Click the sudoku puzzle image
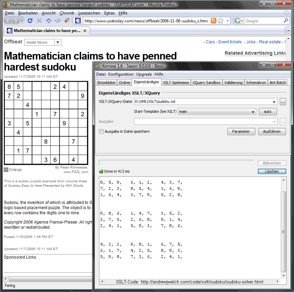This screenshot has width=294, height=292. [46, 123]
